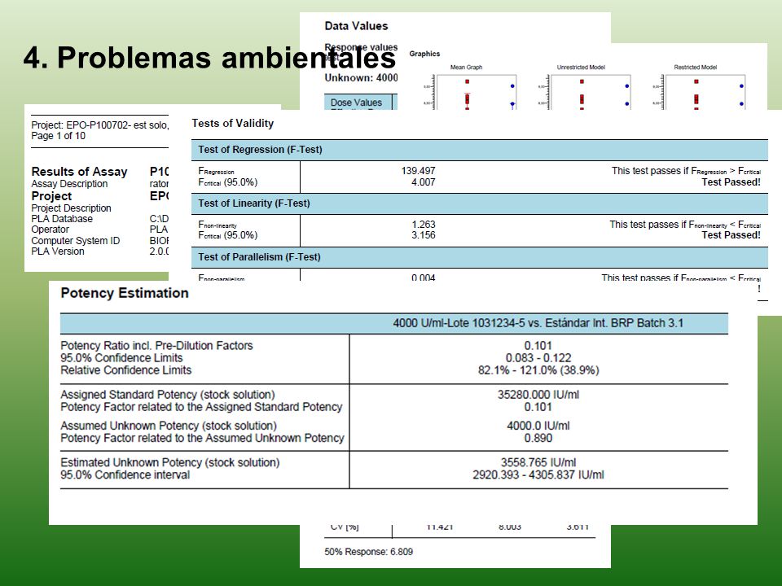Select 'Test Passed!' under Test of Linearity
This screenshot has height=586, width=782.
click(731, 234)
